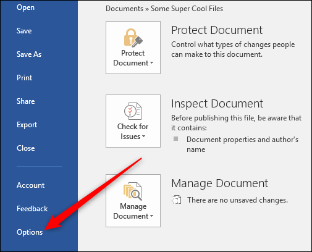Click the unsaved changes document icon
This screenshot has width=312, height=252.
coord(176,199)
